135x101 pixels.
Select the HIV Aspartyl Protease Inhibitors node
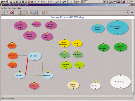pyautogui.click(x=117, y=28)
